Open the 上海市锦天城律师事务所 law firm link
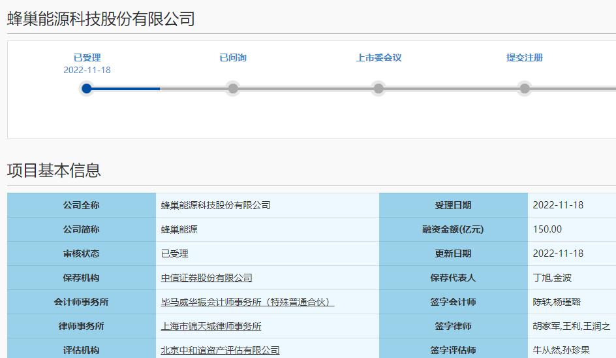 211,326
